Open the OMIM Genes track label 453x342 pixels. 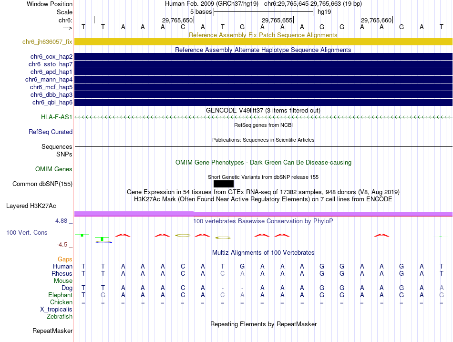54,169
